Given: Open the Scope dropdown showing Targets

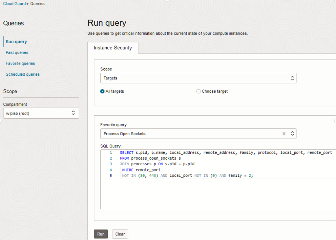Looking at the screenshot, I should point(198,78).
